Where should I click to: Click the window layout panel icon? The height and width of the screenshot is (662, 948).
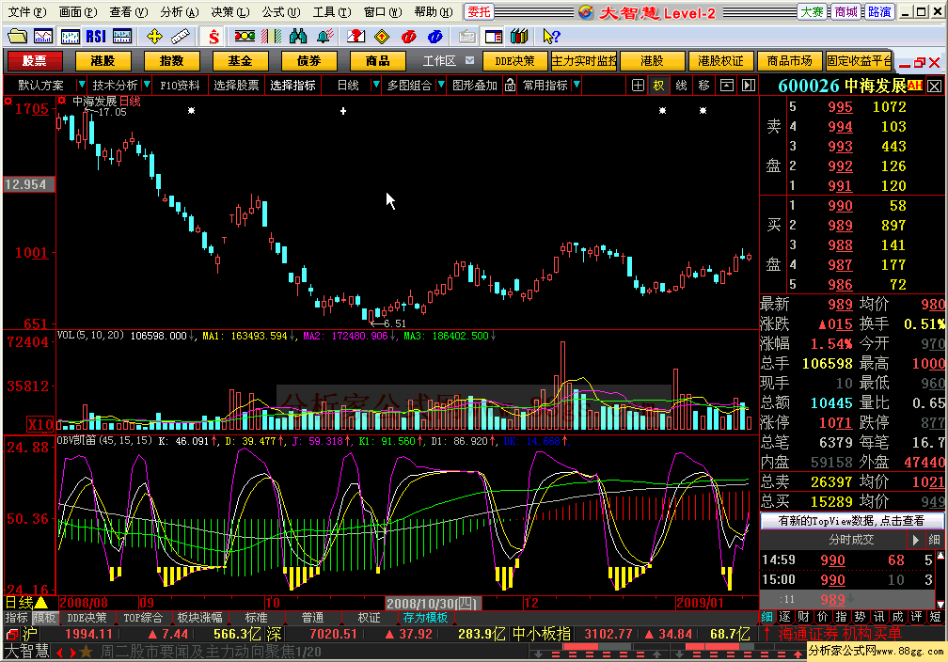(494, 37)
